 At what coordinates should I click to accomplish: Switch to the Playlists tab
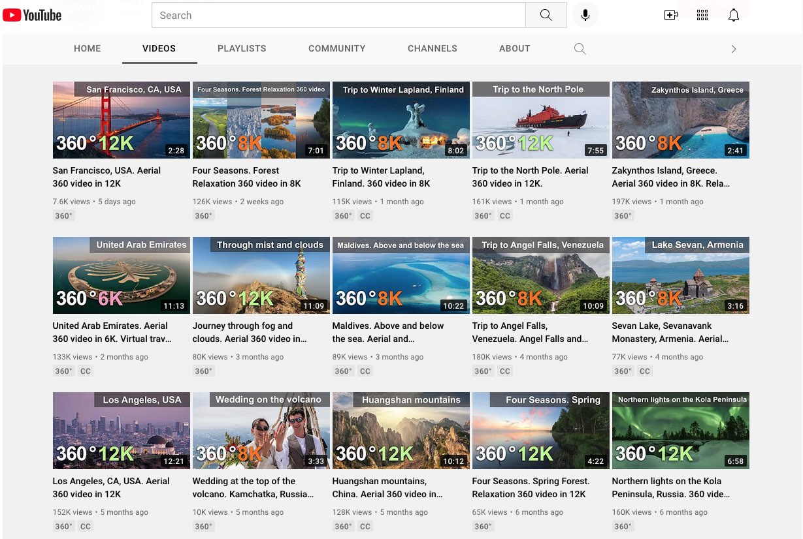[242, 48]
